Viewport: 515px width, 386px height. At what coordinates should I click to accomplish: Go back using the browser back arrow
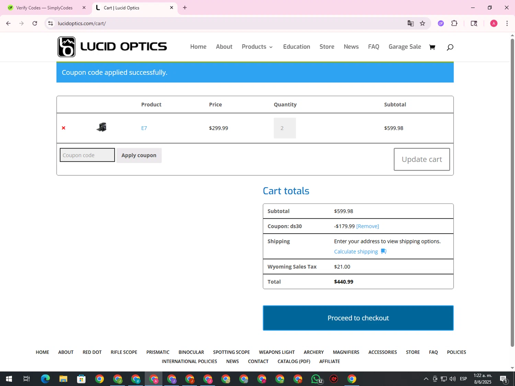tap(8, 23)
